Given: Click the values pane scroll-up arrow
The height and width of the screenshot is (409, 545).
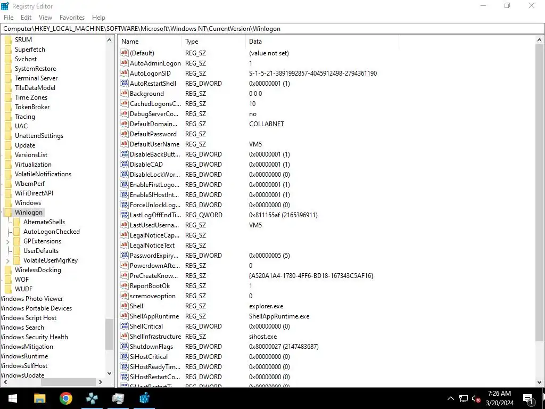Looking at the screenshot, I should click(x=539, y=40).
